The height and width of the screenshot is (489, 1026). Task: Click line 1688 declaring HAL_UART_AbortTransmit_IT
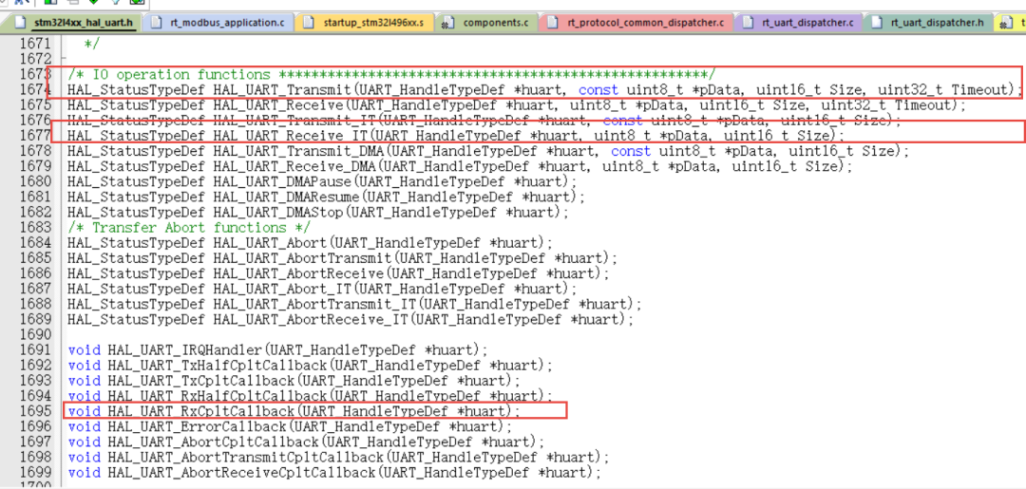(x=354, y=305)
